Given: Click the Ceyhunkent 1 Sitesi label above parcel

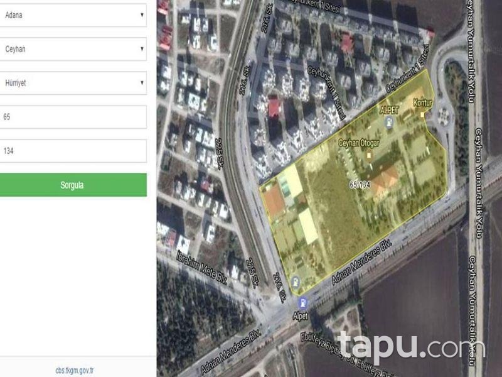Looking at the screenshot, I should click(x=407, y=68).
